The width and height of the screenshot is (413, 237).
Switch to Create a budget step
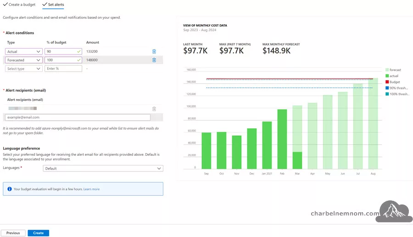[19, 5]
